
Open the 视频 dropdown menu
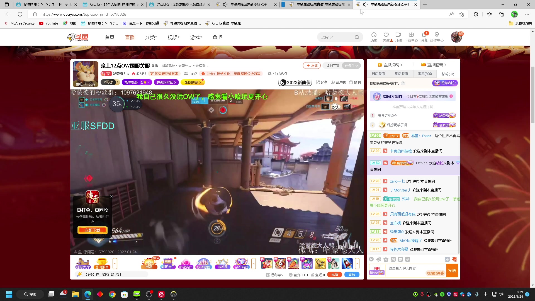coord(173,37)
